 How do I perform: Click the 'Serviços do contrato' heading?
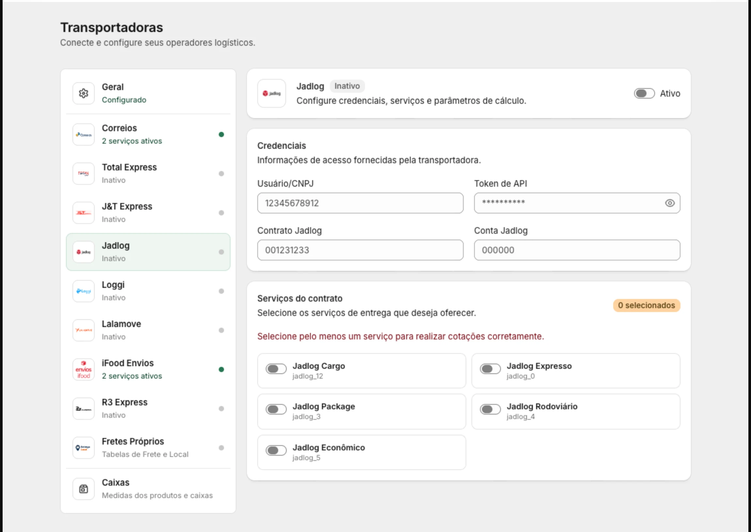coord(300,299)
